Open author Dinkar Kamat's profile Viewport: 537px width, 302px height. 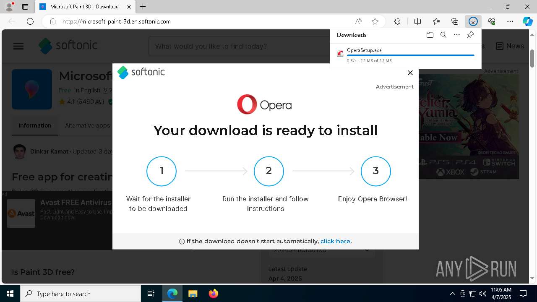click(49, 151)
